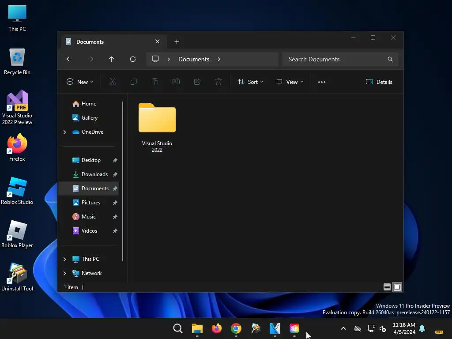
Task: Show hidden system tray icons
Action: click(343, 328)
